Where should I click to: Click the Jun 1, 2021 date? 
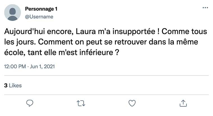coord(42,67)
